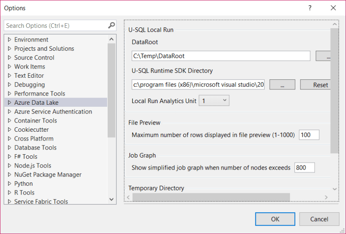Click the settings panel horizontal scrollbar
Image resolution: width=346 pixels, height=234 pixels.
point(211,197)
